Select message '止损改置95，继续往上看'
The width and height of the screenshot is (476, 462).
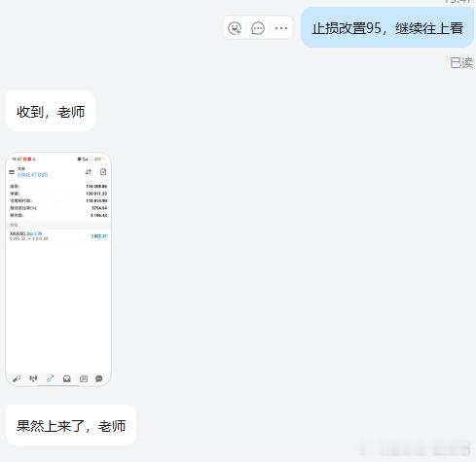387,28
